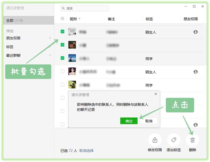Click the 添加标签 label
The image size is (210, 162).
click(174, 150)
